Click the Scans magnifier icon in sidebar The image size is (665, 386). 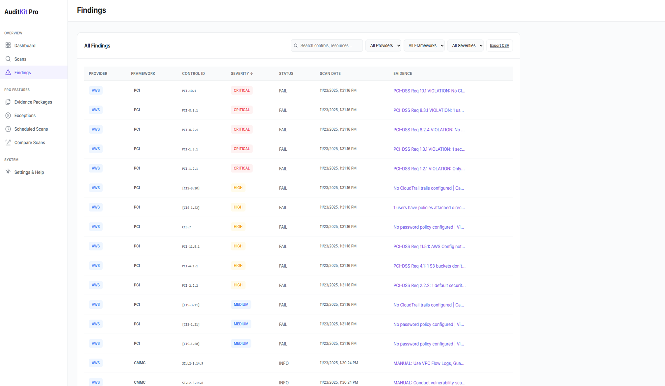[8, 59]
